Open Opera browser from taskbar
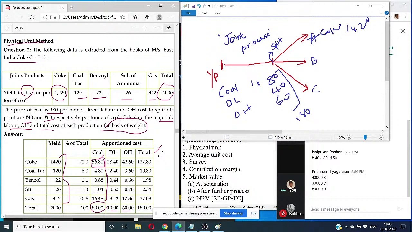The height and width of the screenshot is (232, 412). click(151, 227)
